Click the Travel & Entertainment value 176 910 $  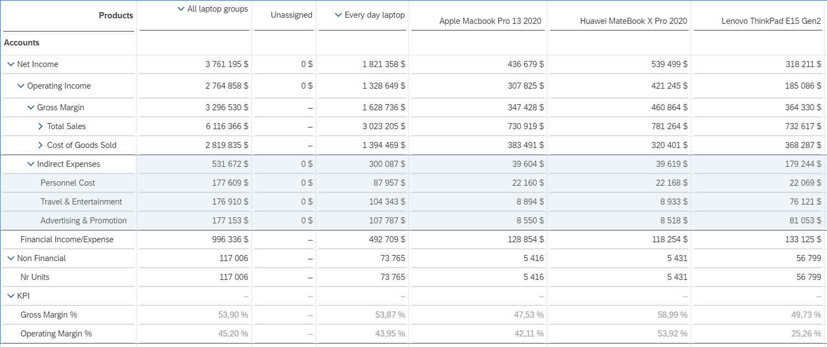tap(230, 202)
